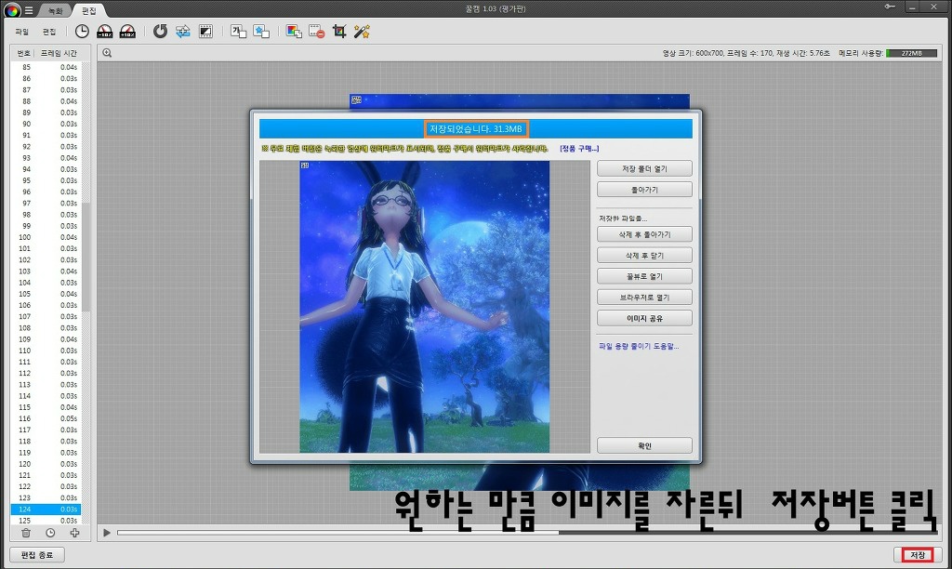This screenshot has width=952, height=569.
Task: Click the circular reverse arrow icon
Action: pos(160,32)
